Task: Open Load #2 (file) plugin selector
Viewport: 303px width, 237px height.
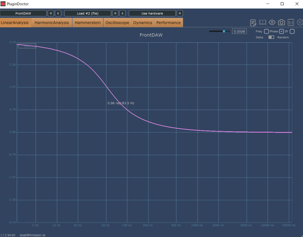Action: (88, 13)
